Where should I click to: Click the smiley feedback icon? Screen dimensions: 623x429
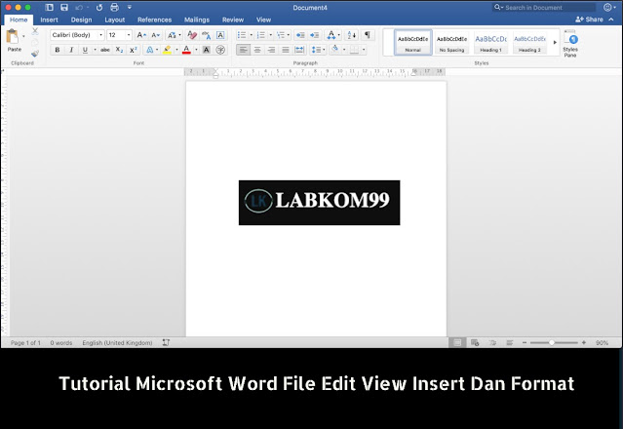point(607,7)
